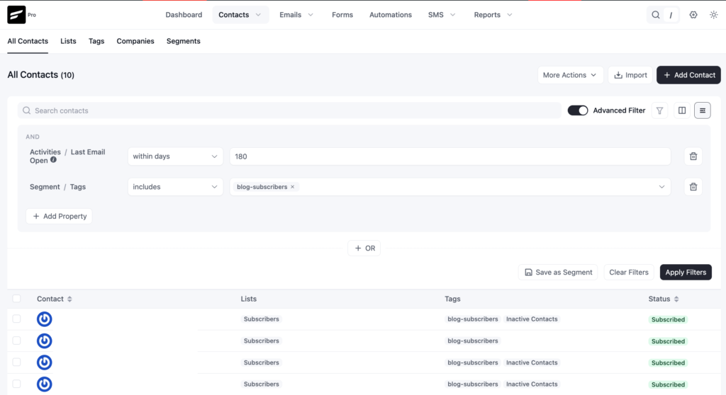
Task: Open the 'includes' operator dropdown
Action: [x=175, y=187]
